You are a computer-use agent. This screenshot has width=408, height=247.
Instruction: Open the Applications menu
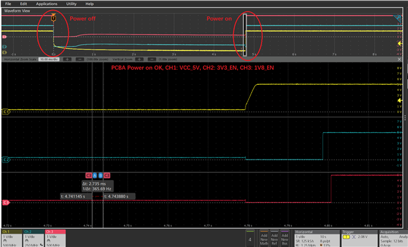pos(47,4)
